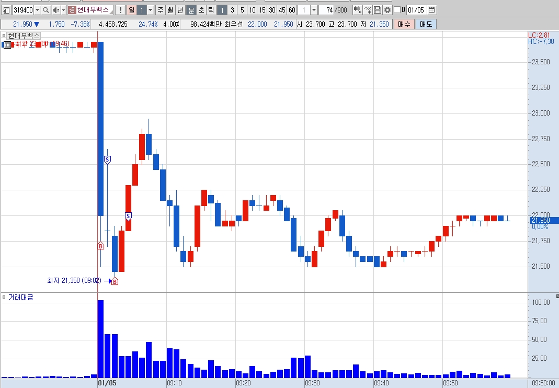This screenshot has height=388, width=559.
Task: Select the 주 (weekly) period
Action: [x=161, y=10]
